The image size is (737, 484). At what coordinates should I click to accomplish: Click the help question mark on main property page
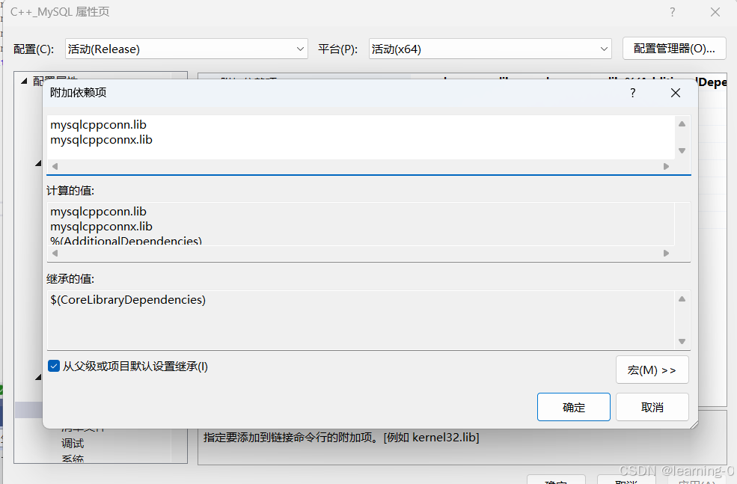pos(672,12)
